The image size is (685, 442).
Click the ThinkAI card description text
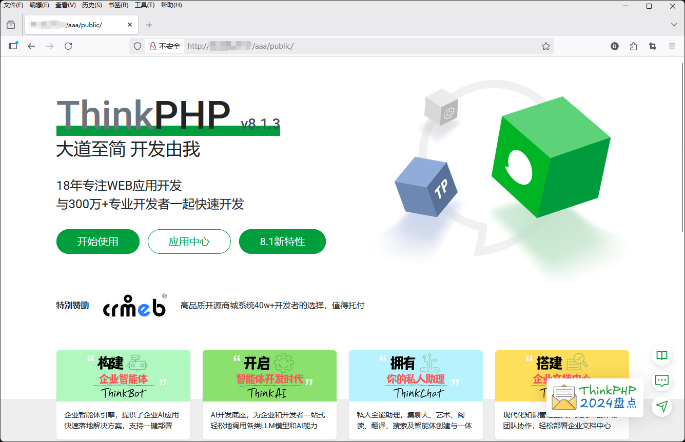[x=268, y=420]
